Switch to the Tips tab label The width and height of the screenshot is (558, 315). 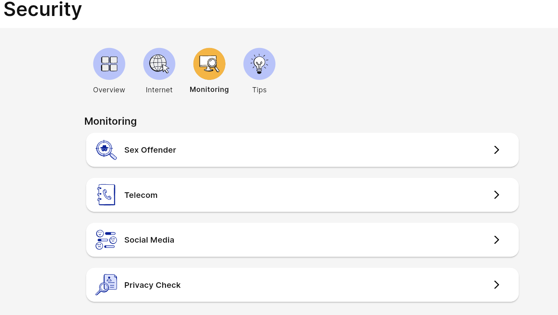(x=259, y=90)
